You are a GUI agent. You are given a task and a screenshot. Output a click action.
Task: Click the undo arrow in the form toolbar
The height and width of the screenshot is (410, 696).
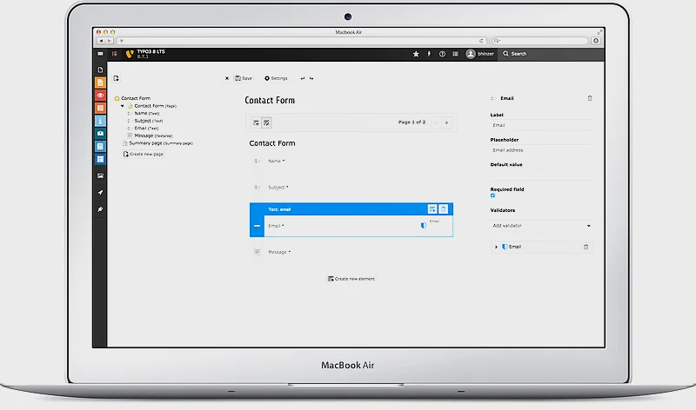coord(302,78)
